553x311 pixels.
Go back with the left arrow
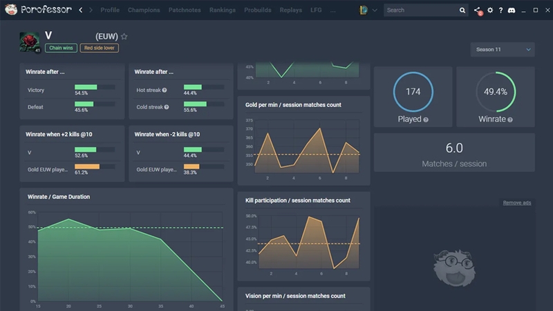[x=81, y=10]
